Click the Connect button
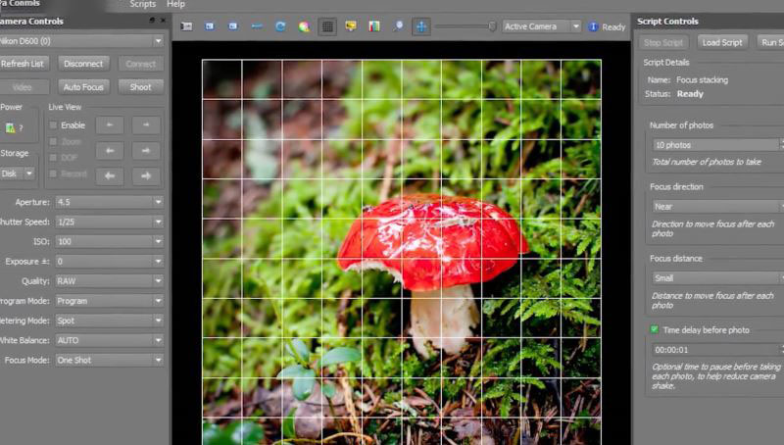Viewport: 784px width, 445px height. (x=141, y=64)
